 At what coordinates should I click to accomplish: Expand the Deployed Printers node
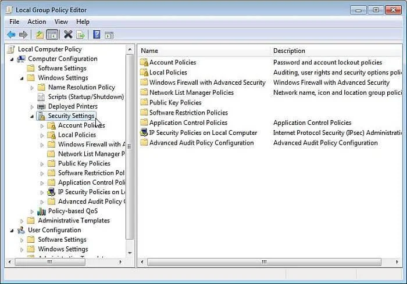(32, 107)
